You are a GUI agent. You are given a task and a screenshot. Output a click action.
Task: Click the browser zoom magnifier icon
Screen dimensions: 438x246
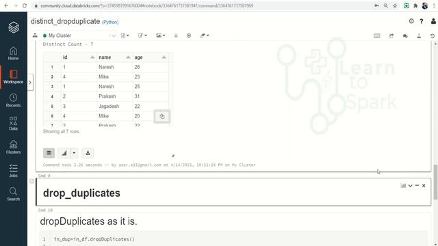[386, 5]
